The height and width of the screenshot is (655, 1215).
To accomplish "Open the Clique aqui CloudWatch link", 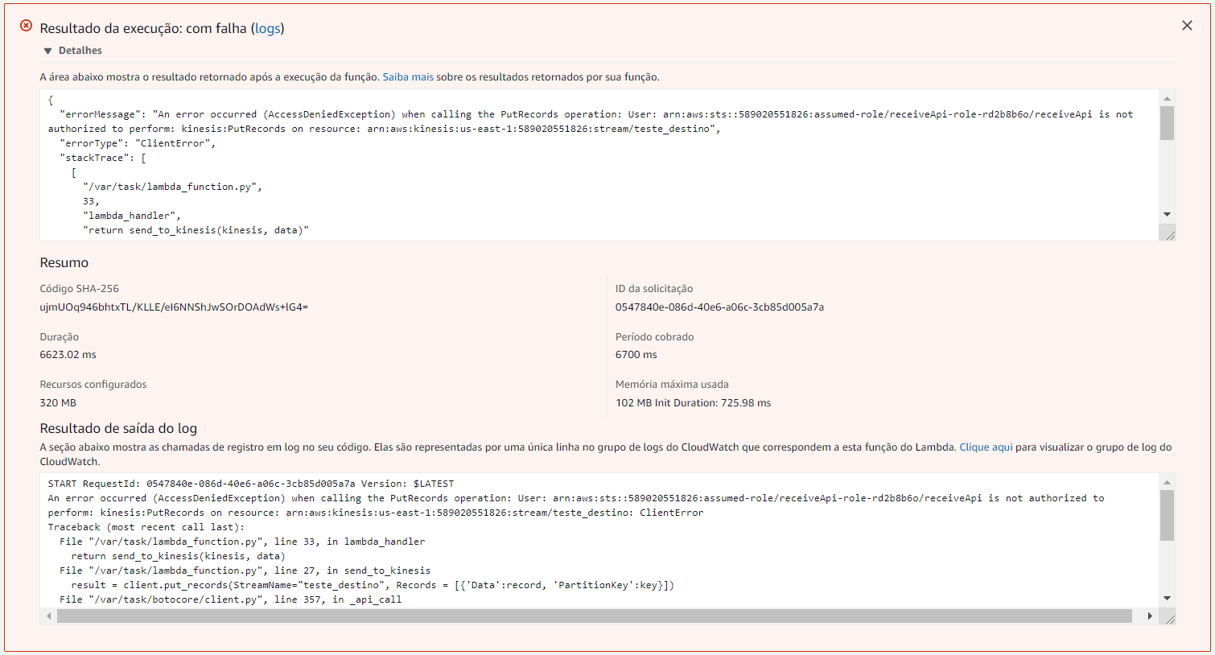I will tap(986, 447).
